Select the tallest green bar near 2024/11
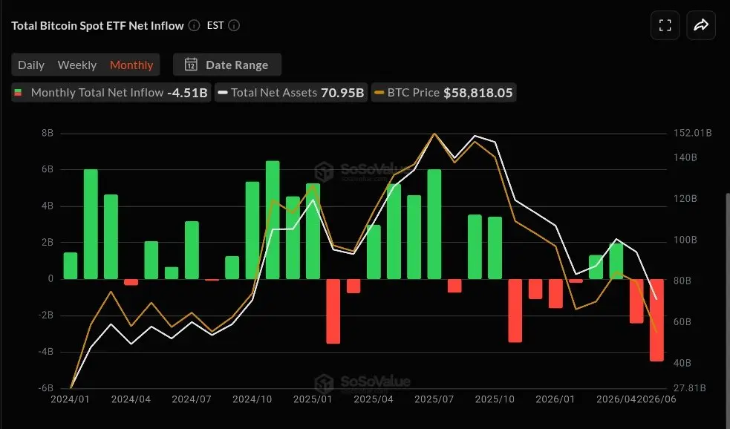This screenshot has height=429, width=730. click(273, 220)
